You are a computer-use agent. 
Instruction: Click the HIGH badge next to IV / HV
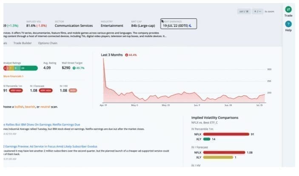tap(73, 91)
